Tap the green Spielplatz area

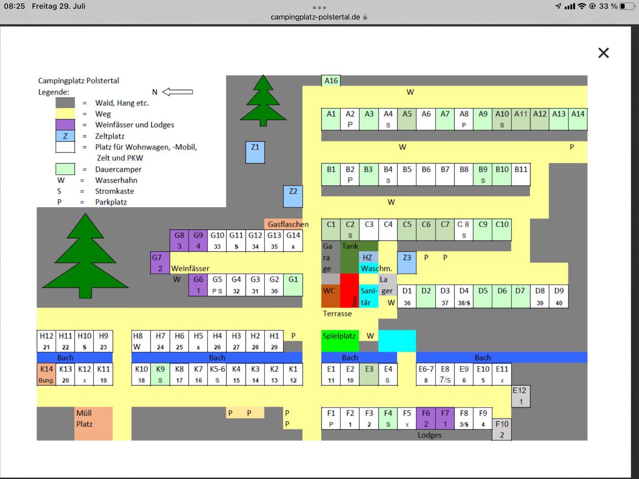(340, 340)
